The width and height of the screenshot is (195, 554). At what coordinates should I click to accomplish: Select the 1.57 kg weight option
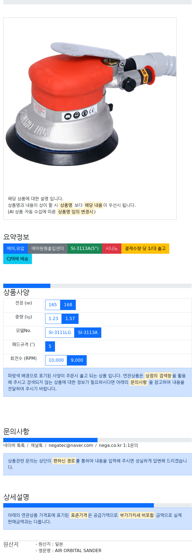pyautogui.click(x=70, y=319)
